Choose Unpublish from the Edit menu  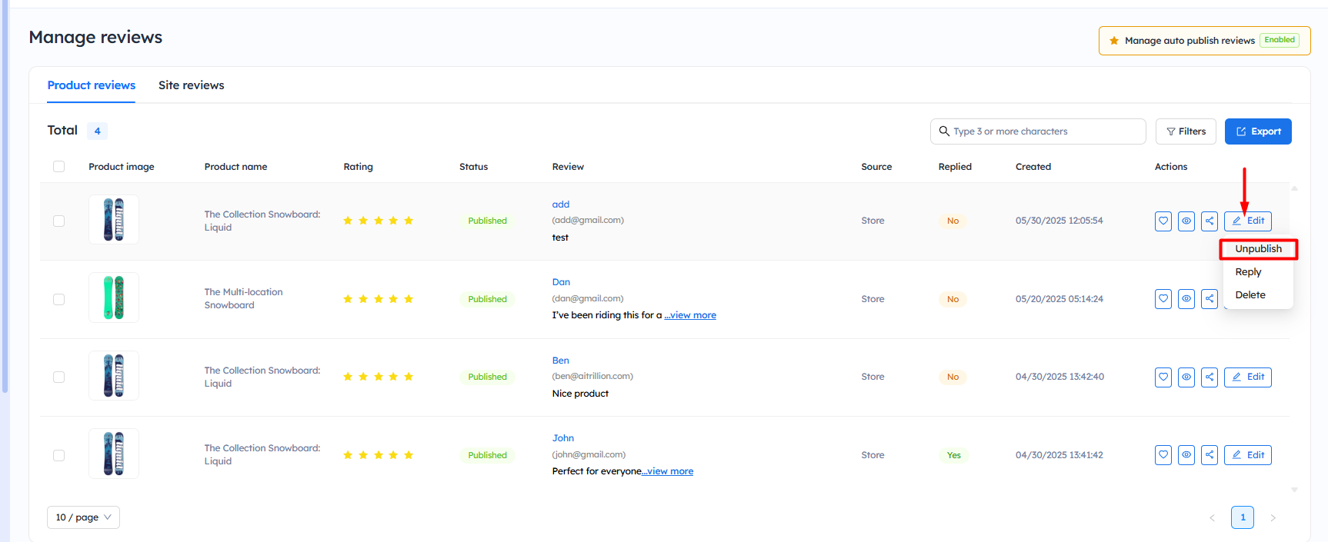[1258, 249]
